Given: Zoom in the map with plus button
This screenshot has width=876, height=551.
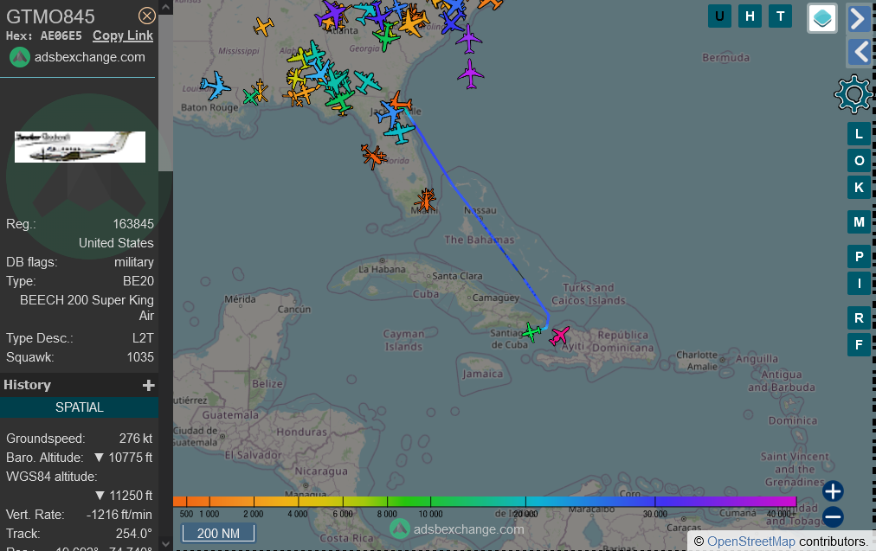Looking at the screenshot, I should point(833,491).
